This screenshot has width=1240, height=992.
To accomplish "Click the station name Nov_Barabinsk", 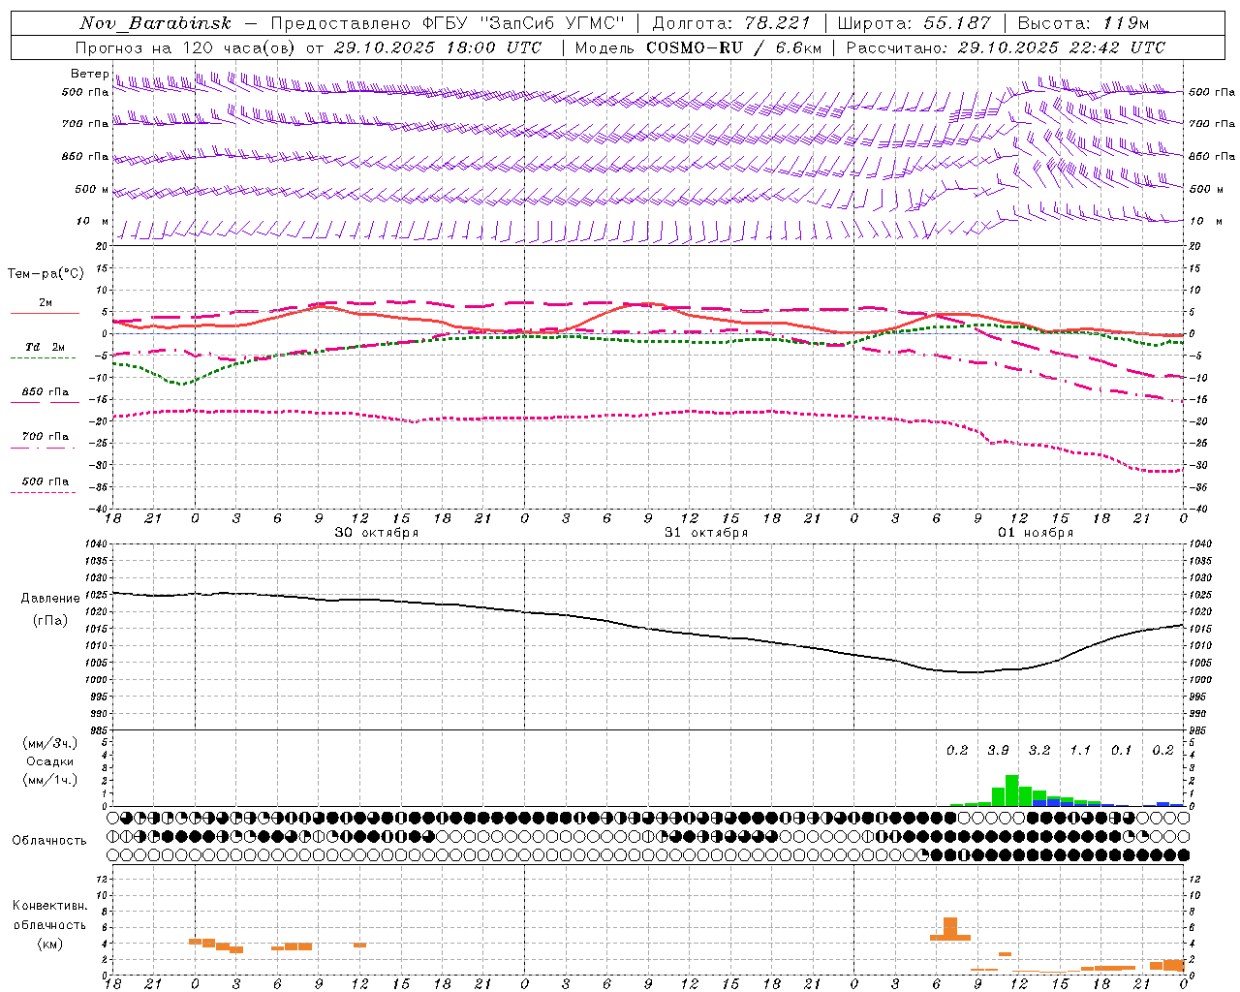I will [156, 23].
